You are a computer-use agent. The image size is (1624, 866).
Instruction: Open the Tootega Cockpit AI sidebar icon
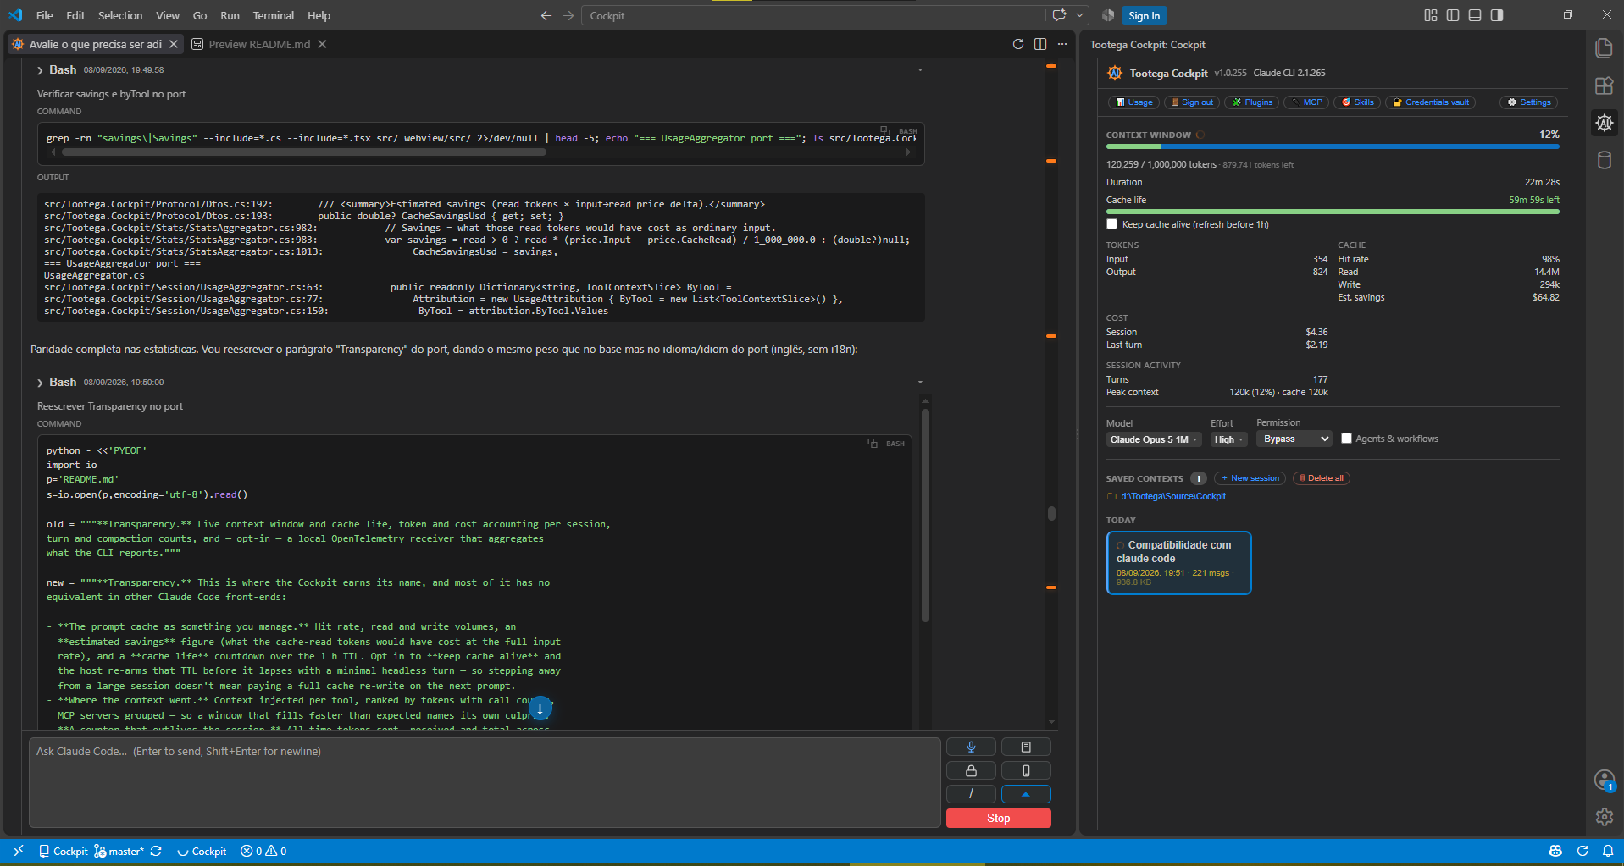1605,123
